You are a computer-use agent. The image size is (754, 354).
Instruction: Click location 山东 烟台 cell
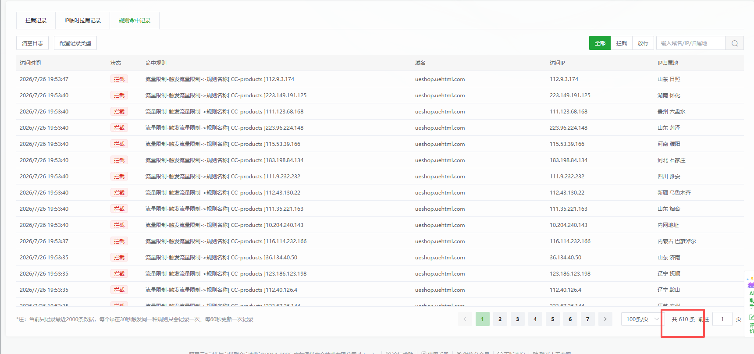tap(669, 209)
